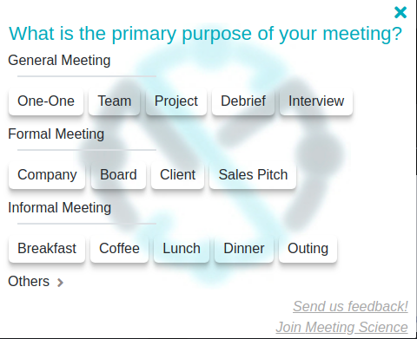
Task: Choose the Team meeting option
Action: 115,101
